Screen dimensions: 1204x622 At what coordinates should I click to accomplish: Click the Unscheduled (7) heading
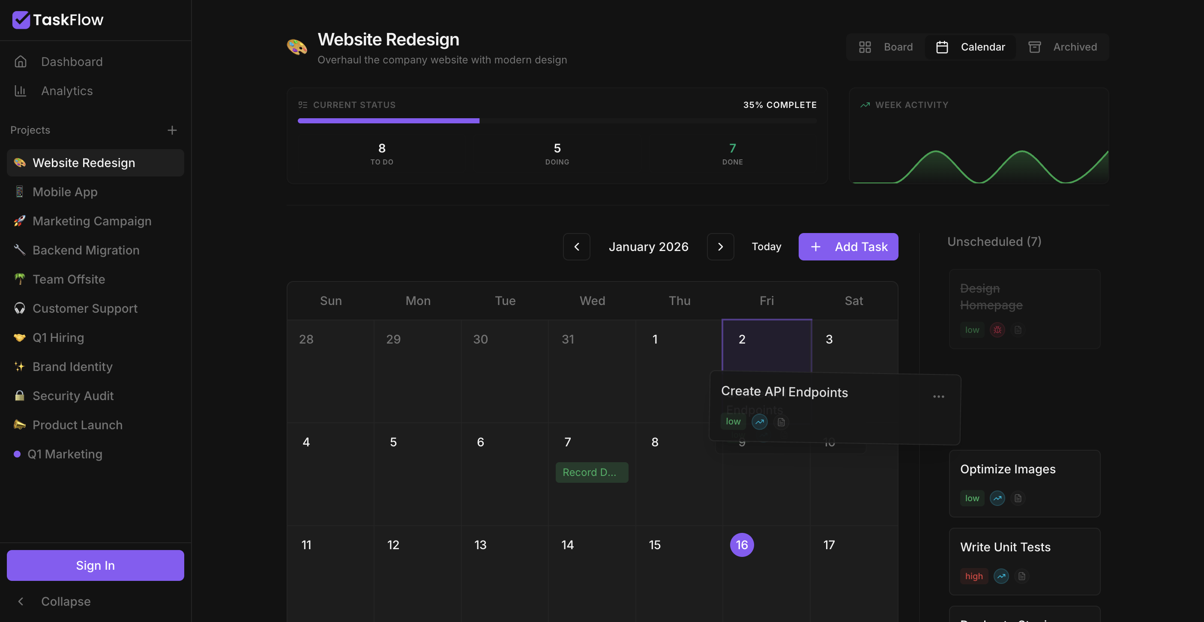click(994, 242)
